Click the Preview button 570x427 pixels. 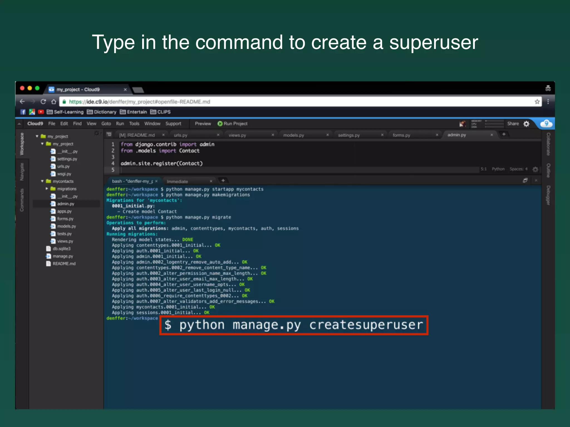203,124
